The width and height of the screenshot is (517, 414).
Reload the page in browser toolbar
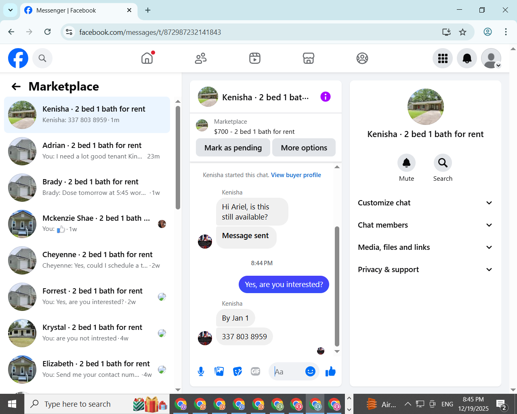point(48,32)
